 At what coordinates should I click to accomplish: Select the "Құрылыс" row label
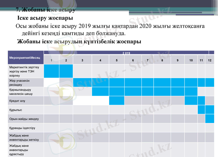16,110
